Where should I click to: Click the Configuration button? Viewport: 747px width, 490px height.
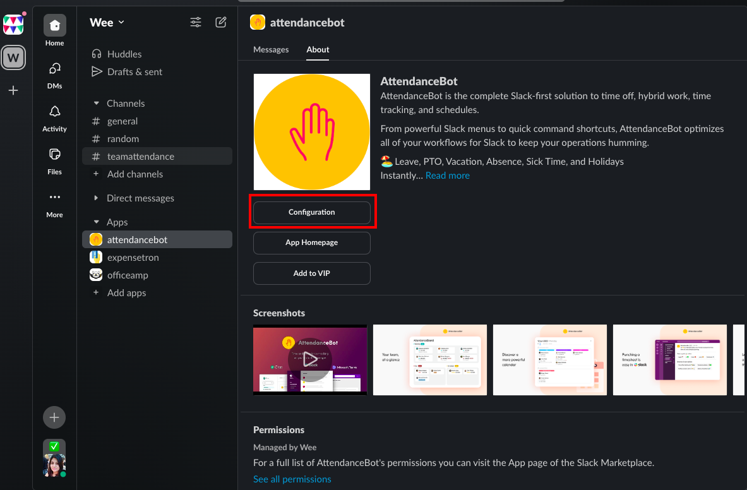point(311,212)
